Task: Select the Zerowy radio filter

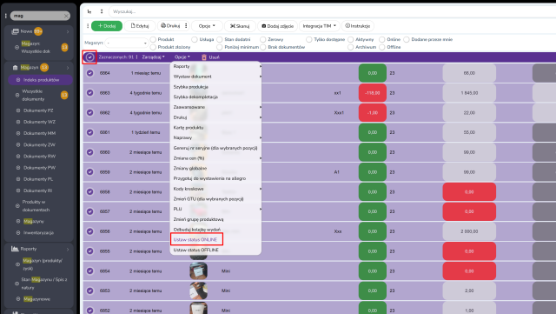Action: [262, 39]
